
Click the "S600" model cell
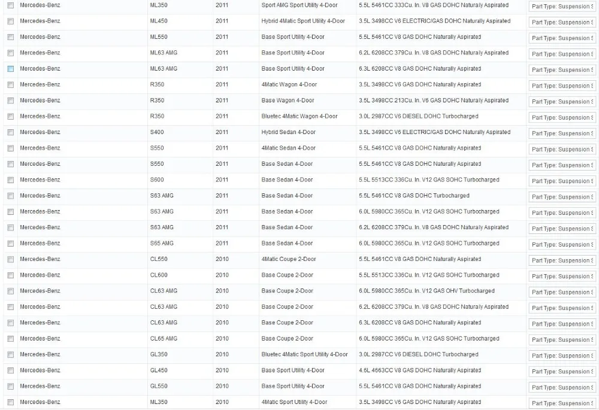[156, 180]
